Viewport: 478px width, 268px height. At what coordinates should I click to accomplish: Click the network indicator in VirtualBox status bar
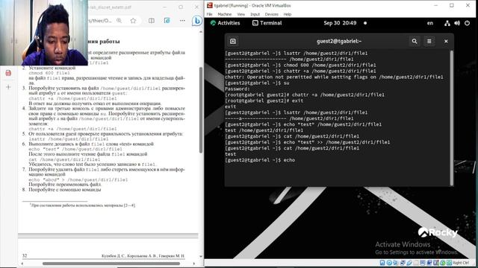(403, 263)
